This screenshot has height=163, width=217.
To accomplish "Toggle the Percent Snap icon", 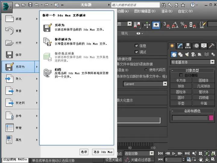I will 184,25.
